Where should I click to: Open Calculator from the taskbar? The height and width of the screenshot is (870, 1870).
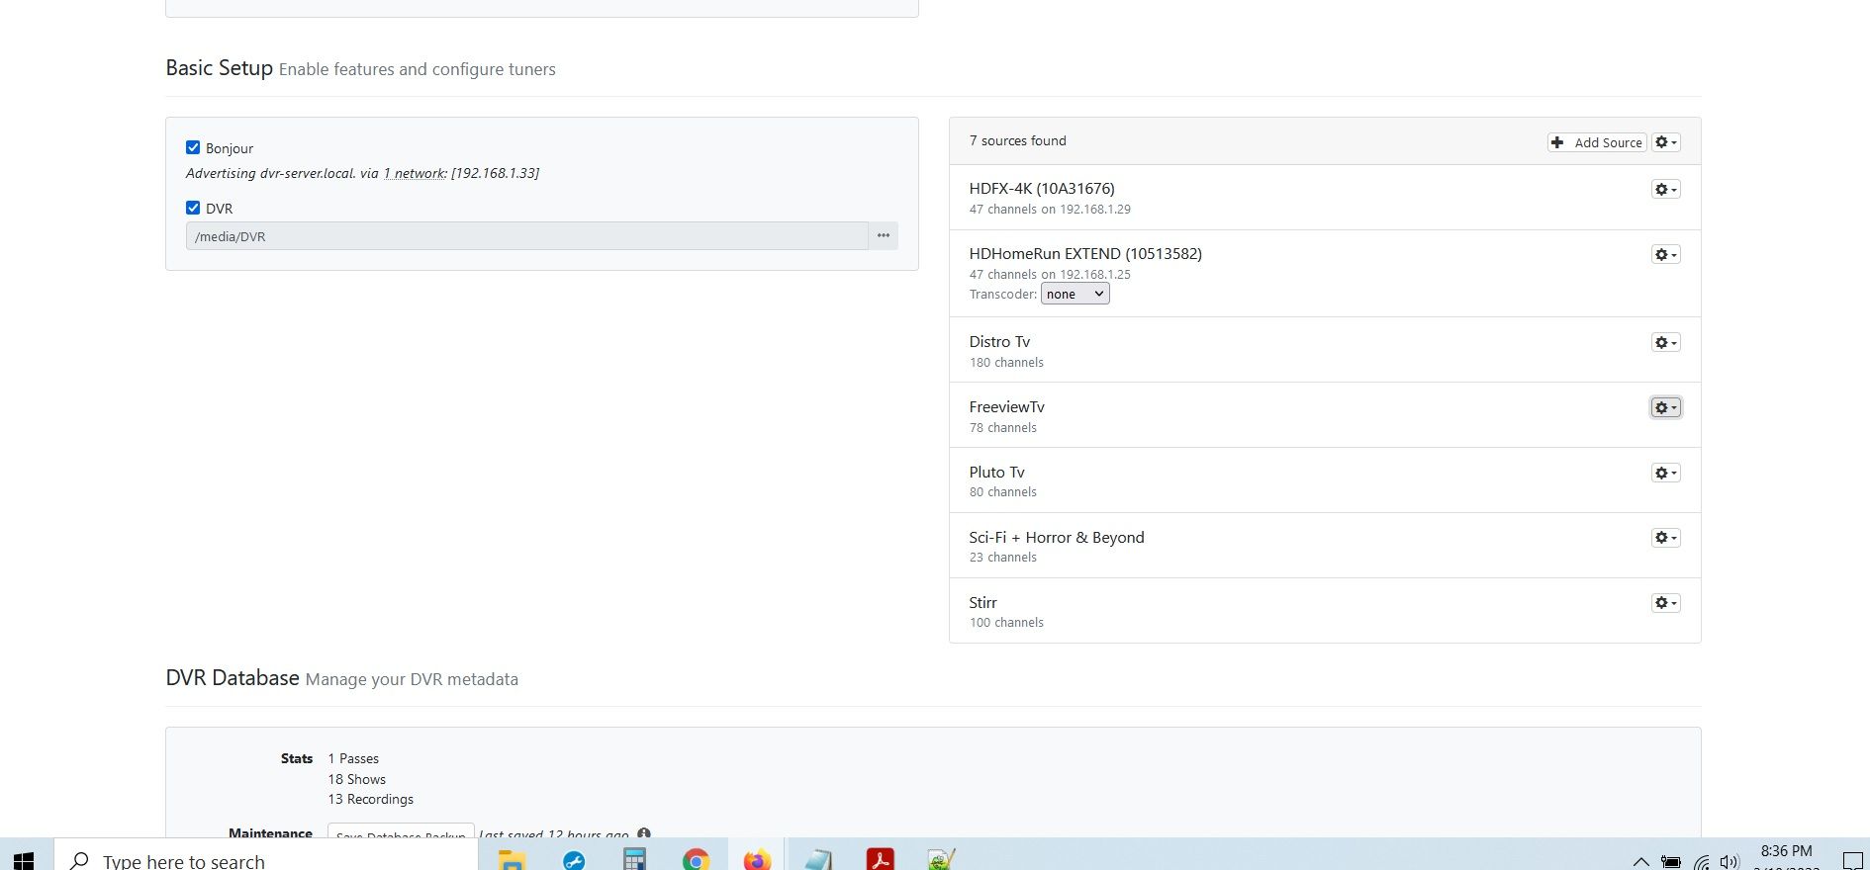point(634,859)
